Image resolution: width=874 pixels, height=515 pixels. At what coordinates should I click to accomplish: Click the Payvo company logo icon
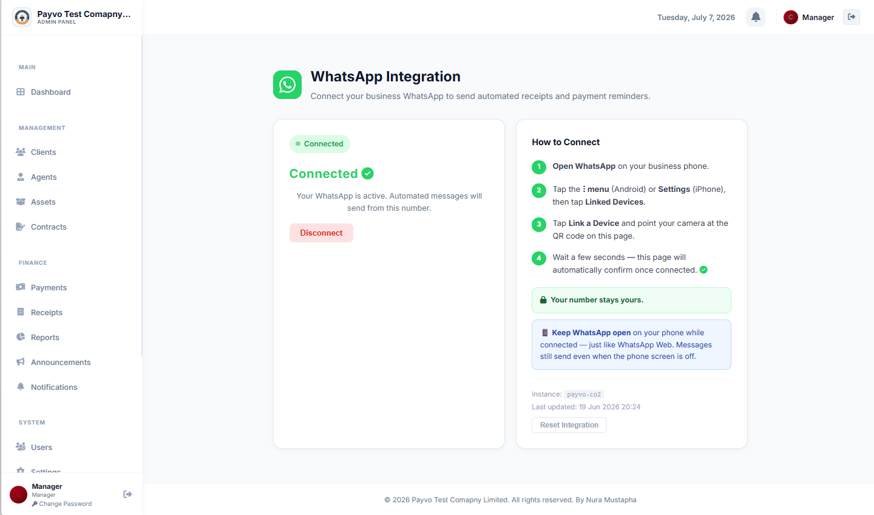pyautogui.click(x=22, y=17)
